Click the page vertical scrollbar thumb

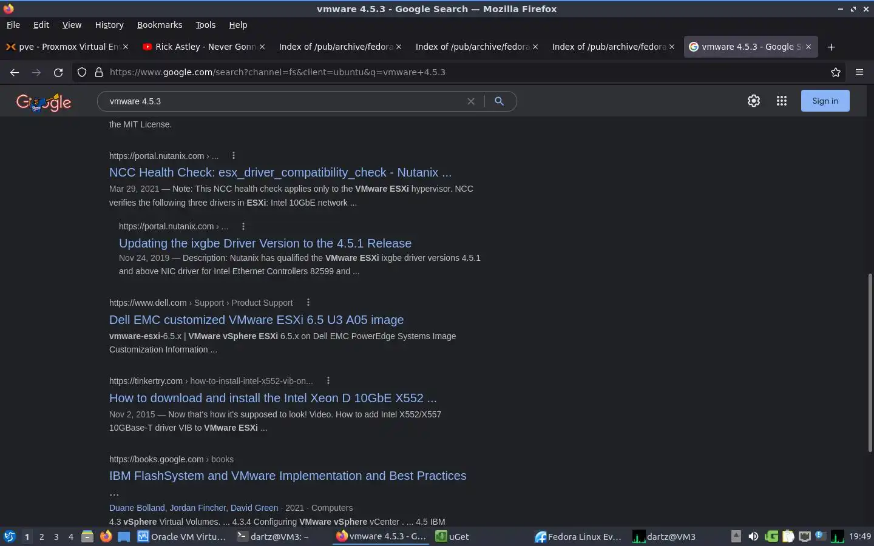pos(870,363)
